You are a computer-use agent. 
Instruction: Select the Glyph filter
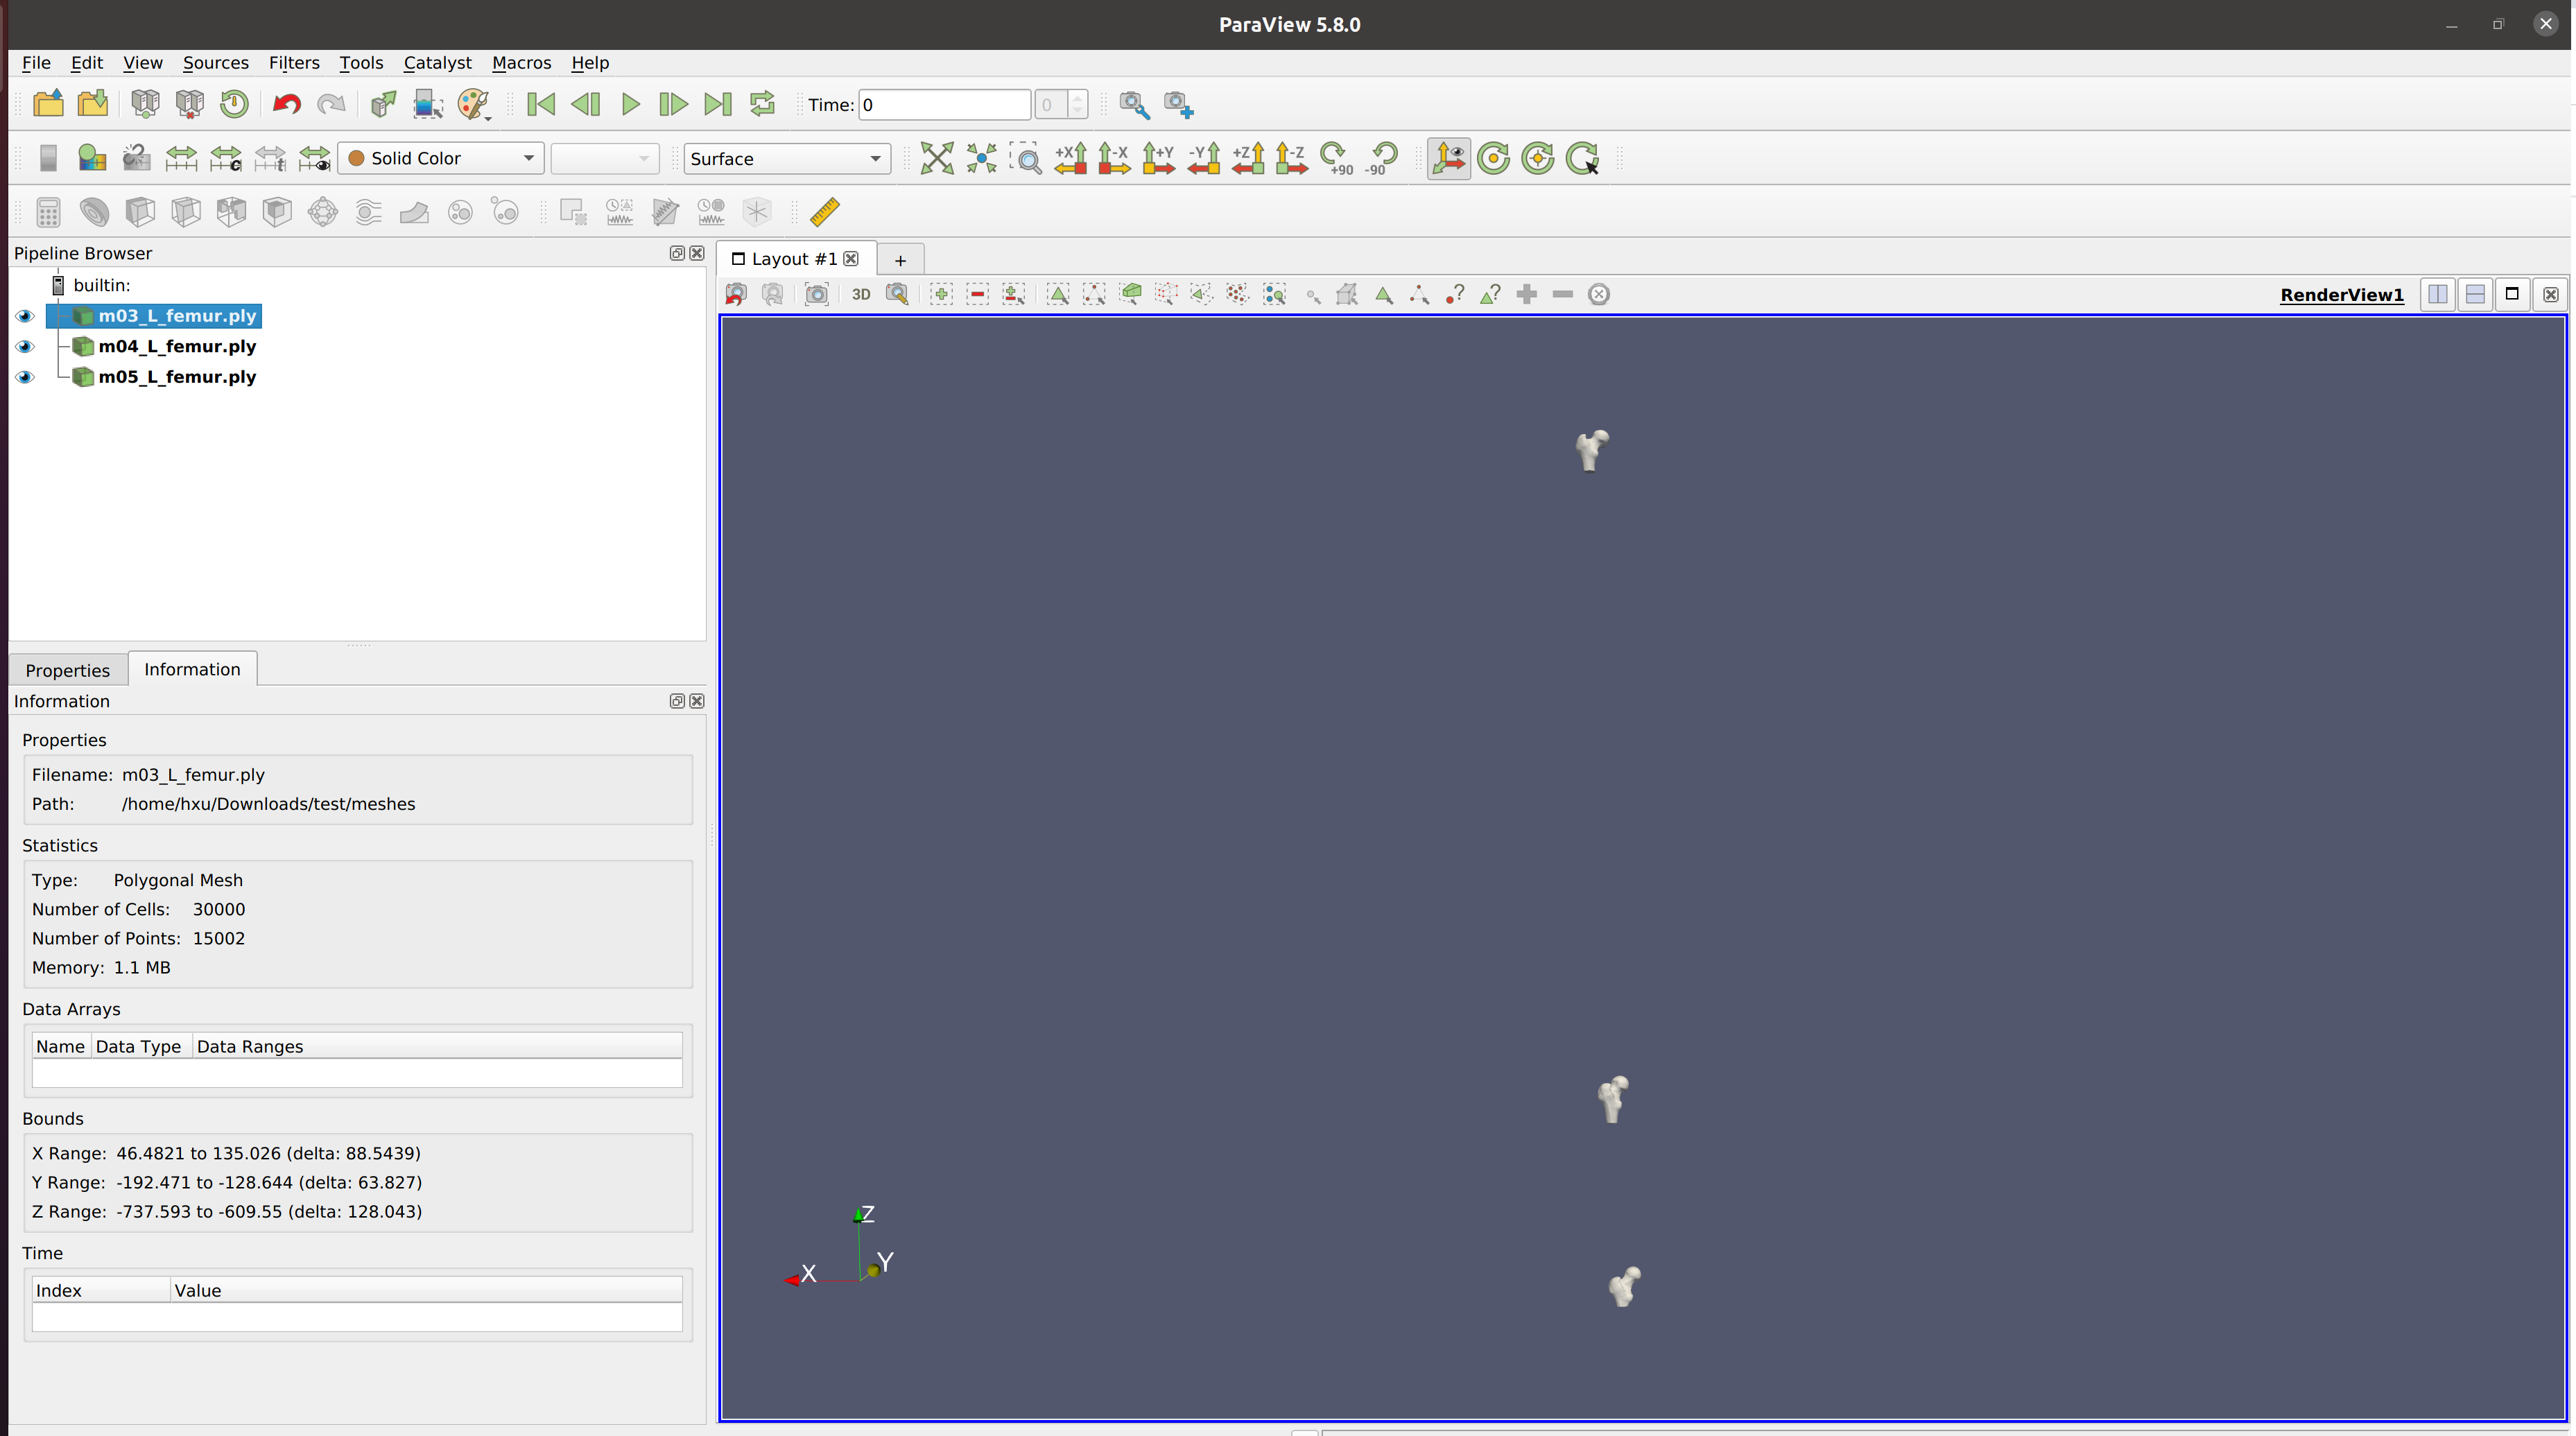(x=322, y=212)
